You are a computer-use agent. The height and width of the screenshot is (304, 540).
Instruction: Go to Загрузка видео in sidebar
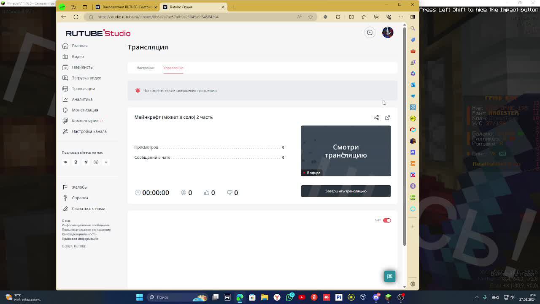point(82,78)
